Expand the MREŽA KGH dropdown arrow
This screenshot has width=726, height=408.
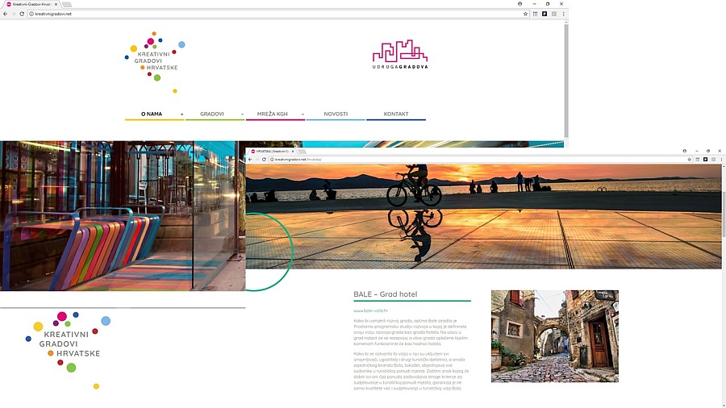[302, 114]
